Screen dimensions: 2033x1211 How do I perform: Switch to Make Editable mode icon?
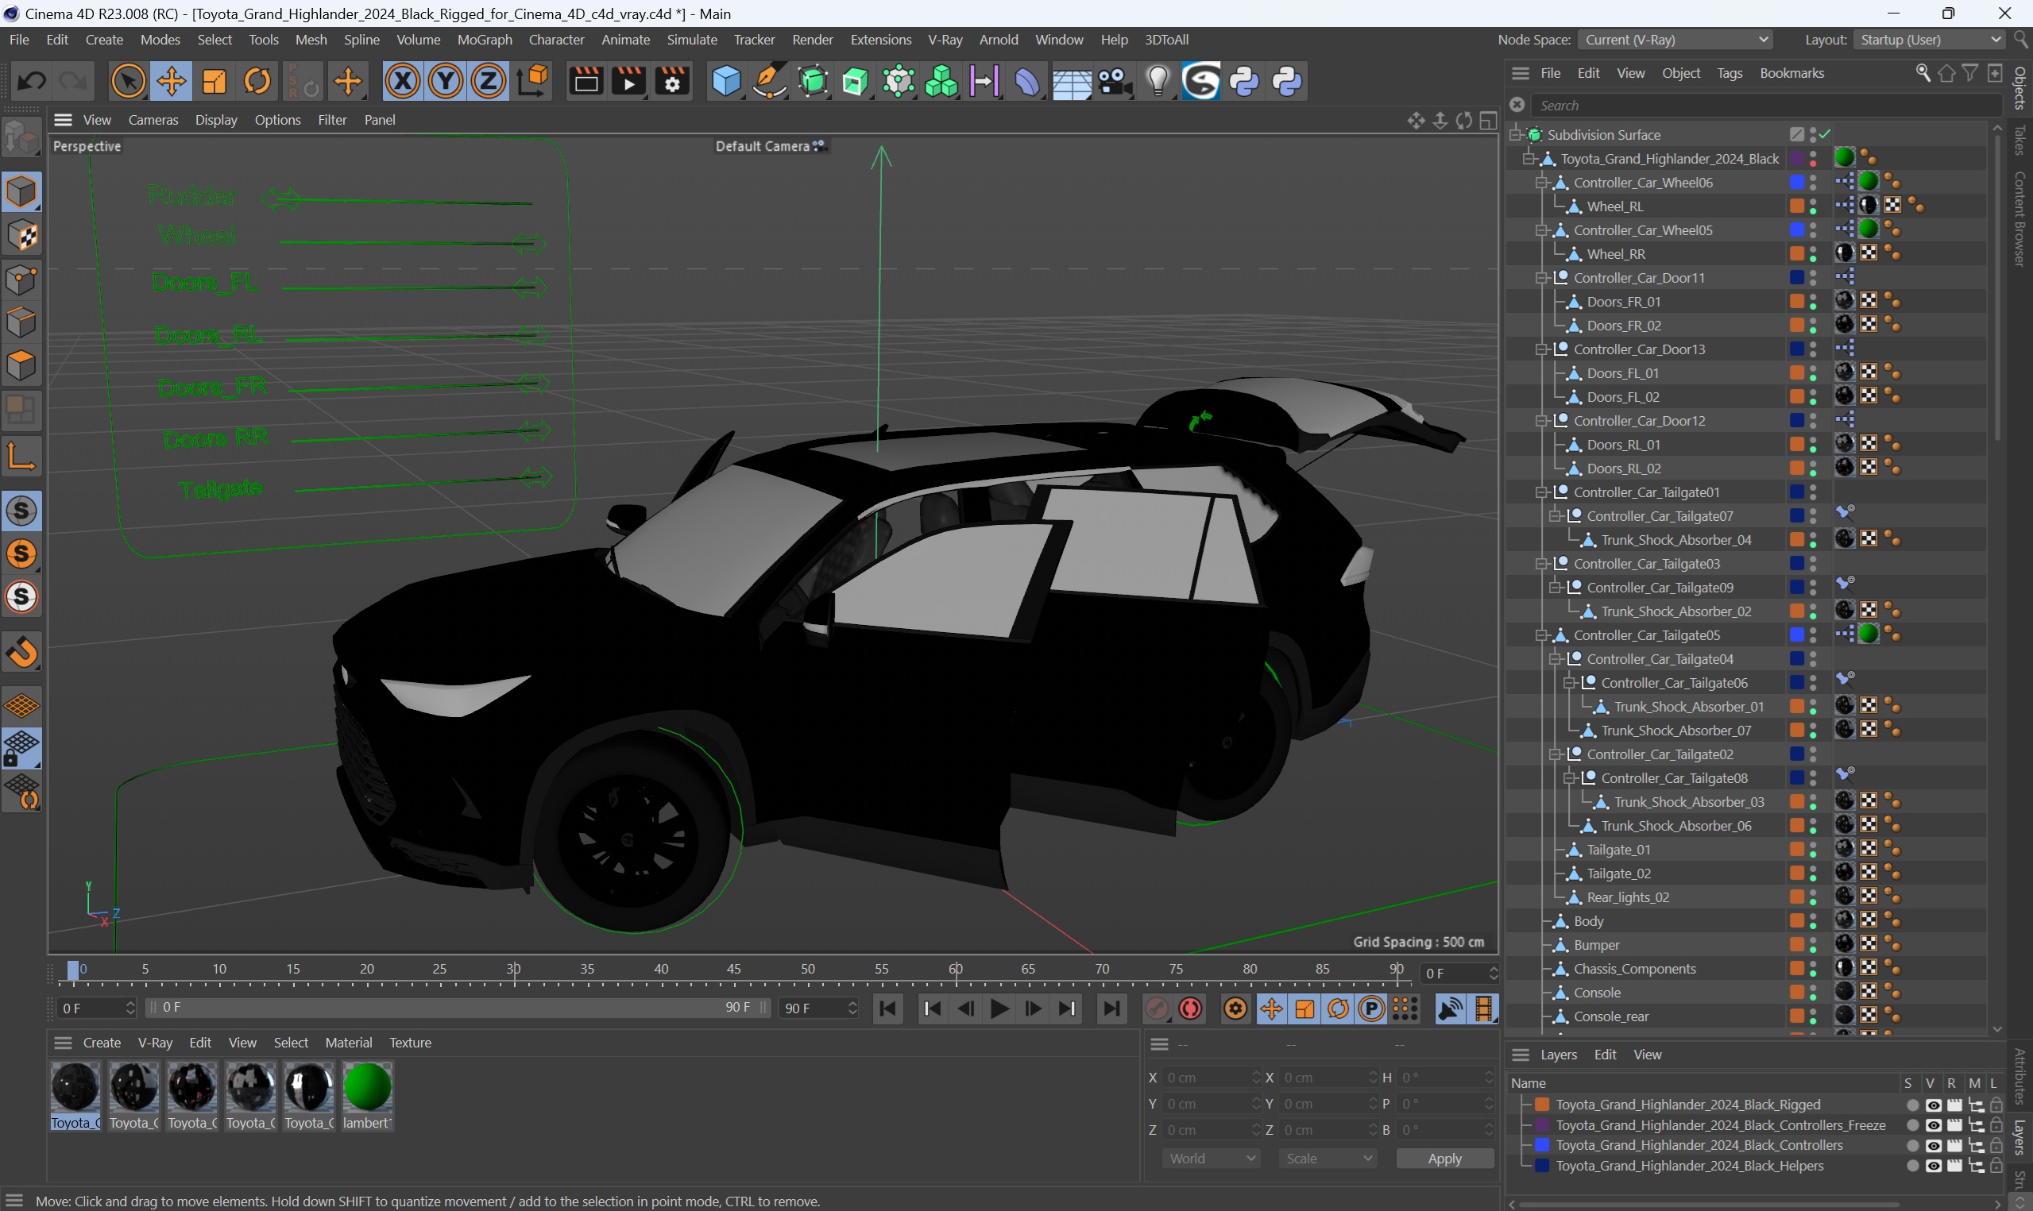22,137
